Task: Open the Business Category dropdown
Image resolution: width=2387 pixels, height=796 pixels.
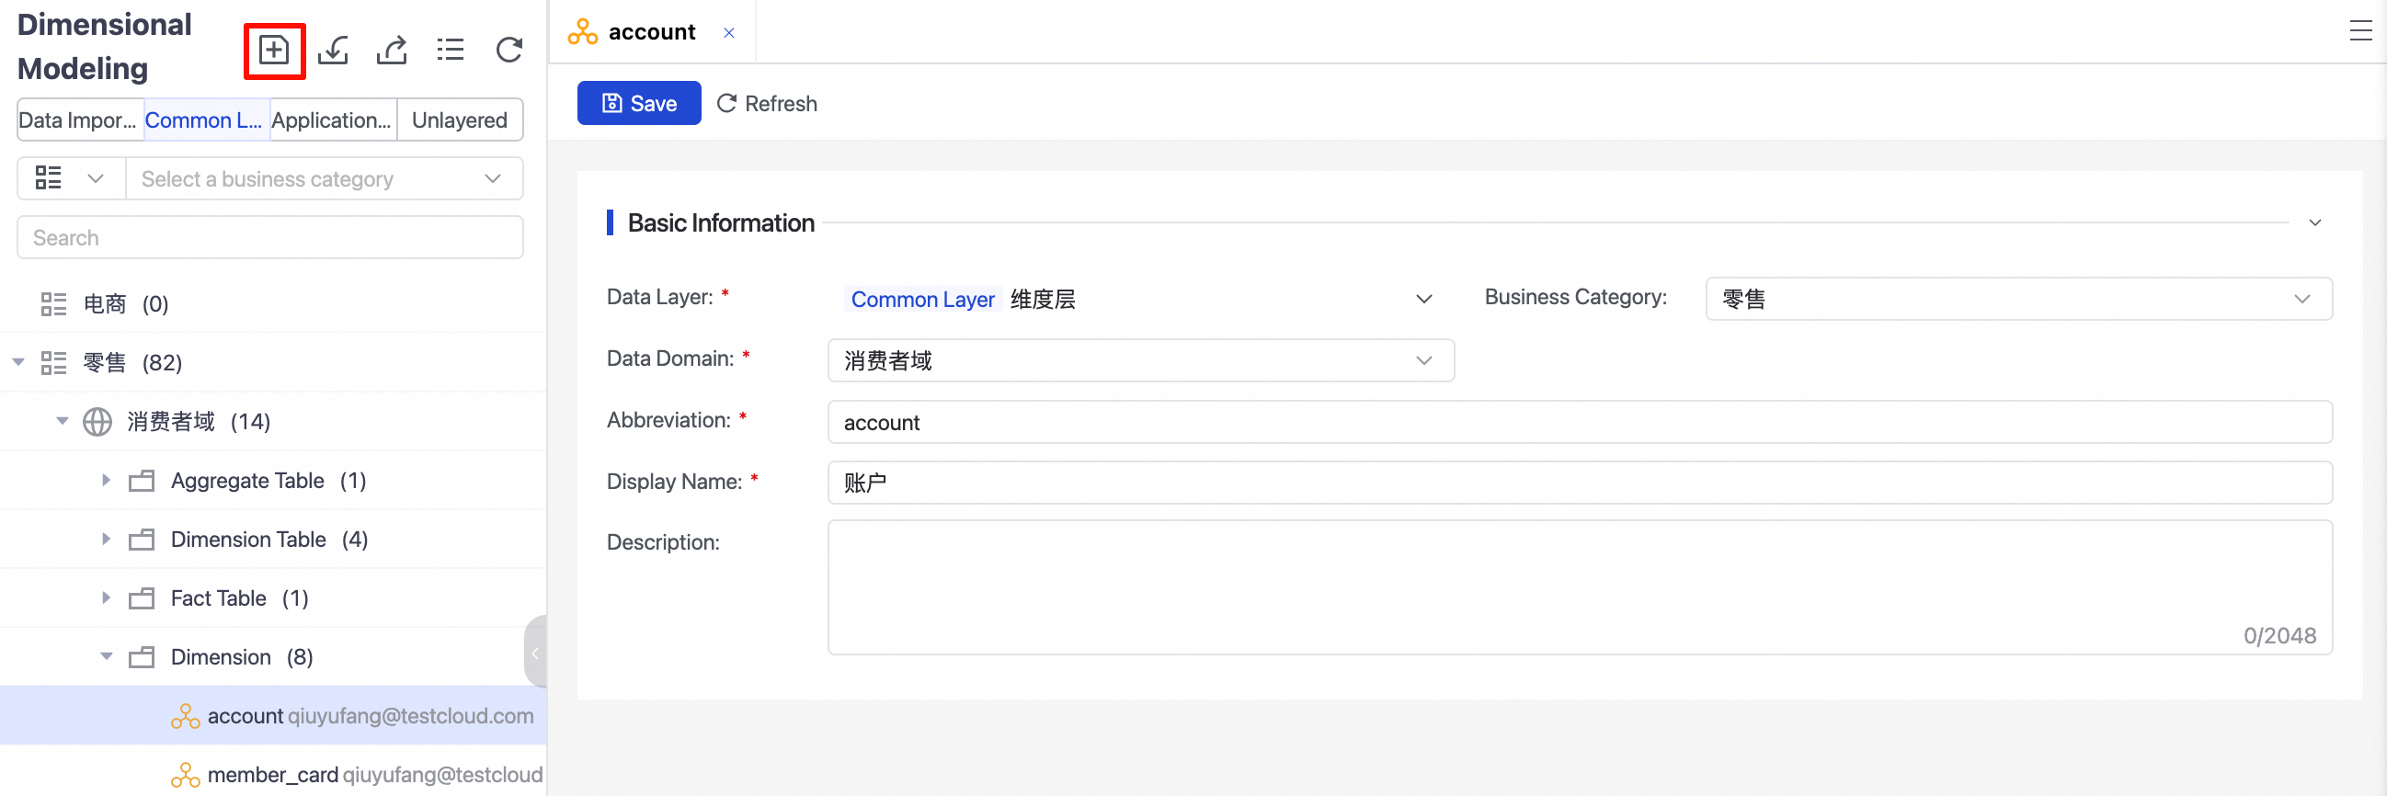Action: (2017, 300)
